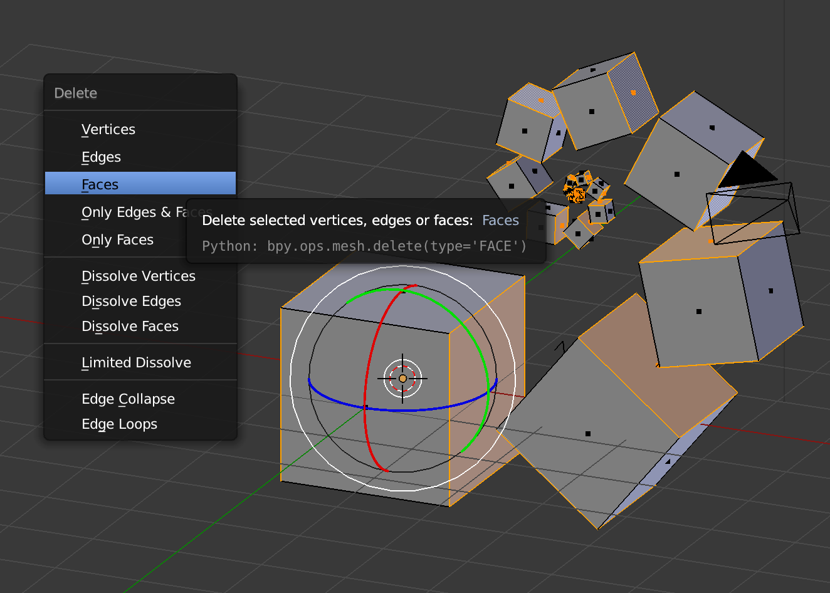Choose Only Faces from Delete menu
The height and width of the screenshot is (593, 830).
(117, 239)
